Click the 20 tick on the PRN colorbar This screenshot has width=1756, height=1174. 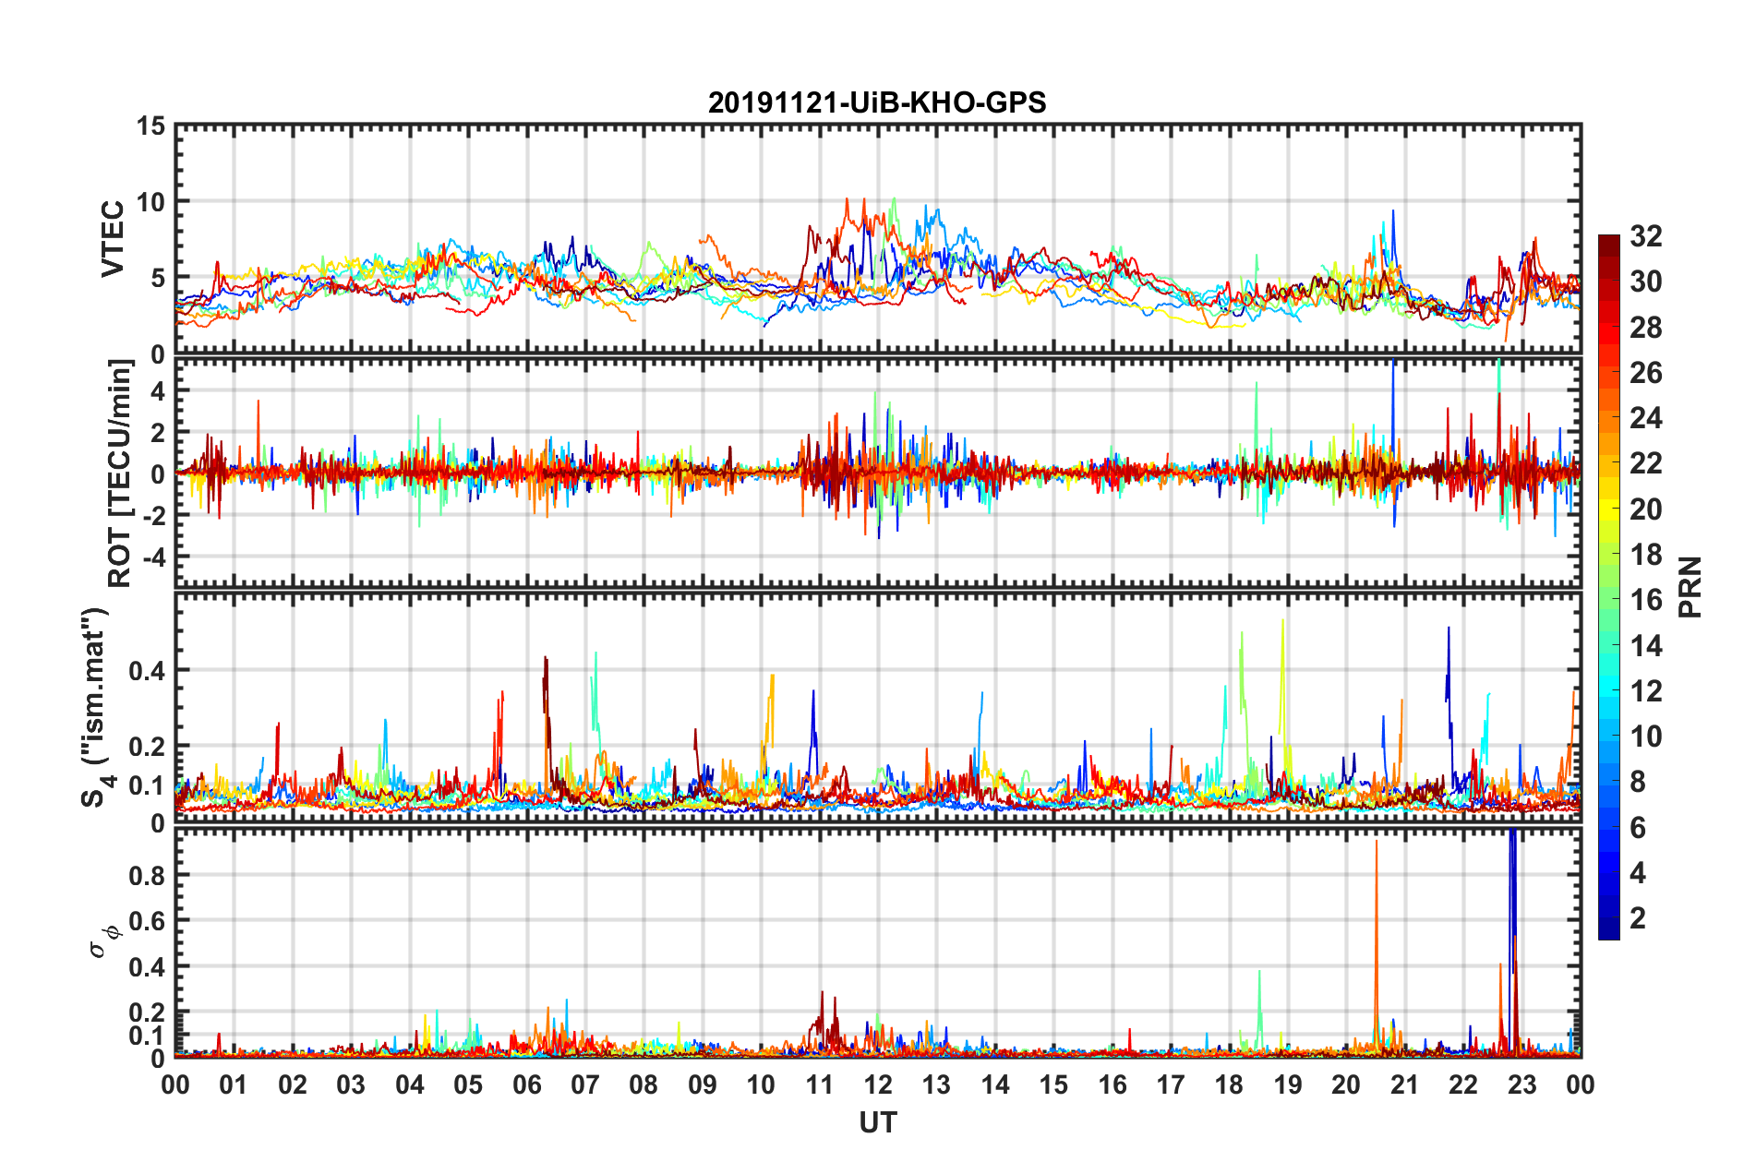click(x=1645, y=509)
